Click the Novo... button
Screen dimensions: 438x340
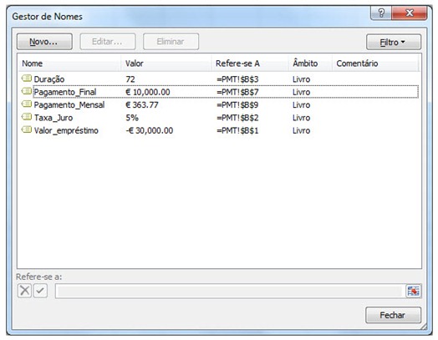tap(44, 42)
